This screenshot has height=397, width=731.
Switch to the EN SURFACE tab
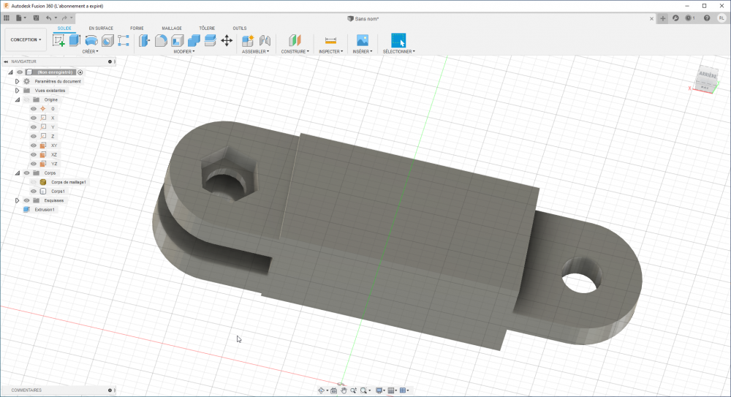[x=101, y=28]
